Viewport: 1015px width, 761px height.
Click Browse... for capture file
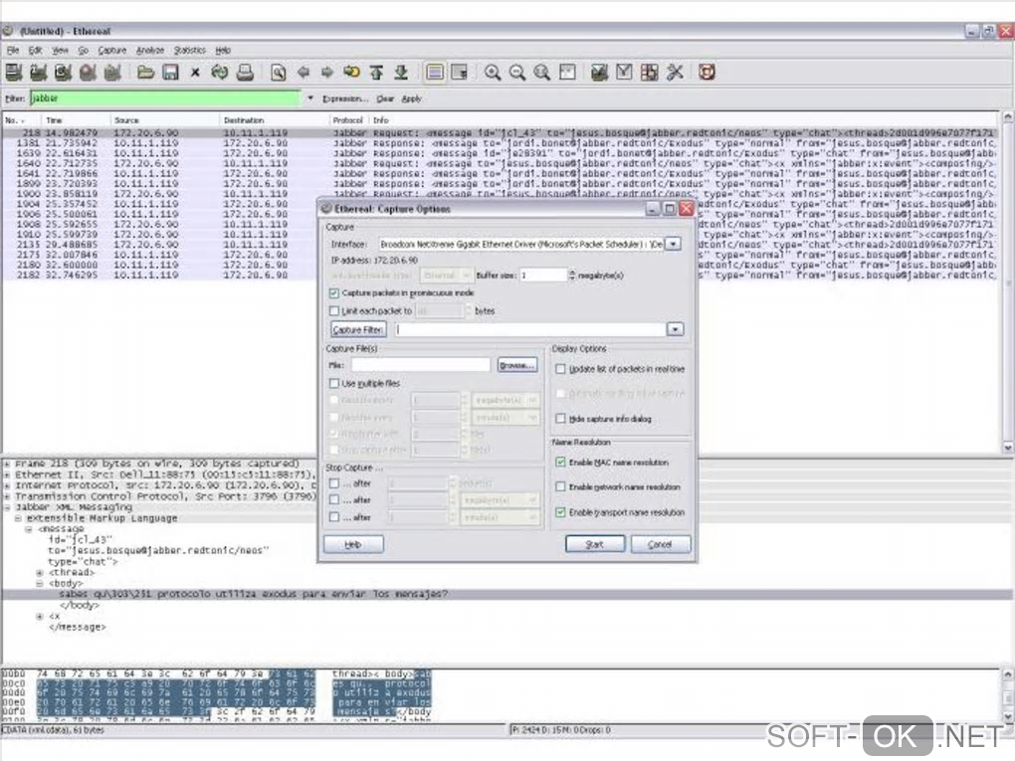[x=517, y=366]
